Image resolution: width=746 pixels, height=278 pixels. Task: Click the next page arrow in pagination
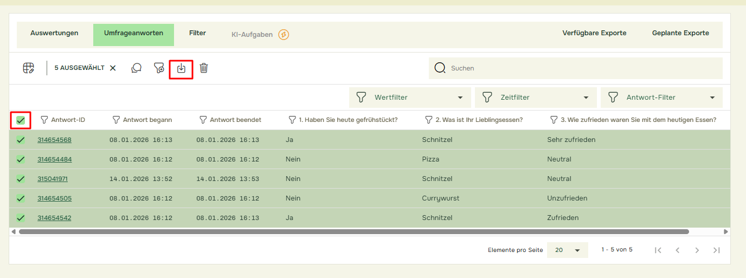point(697,250)
